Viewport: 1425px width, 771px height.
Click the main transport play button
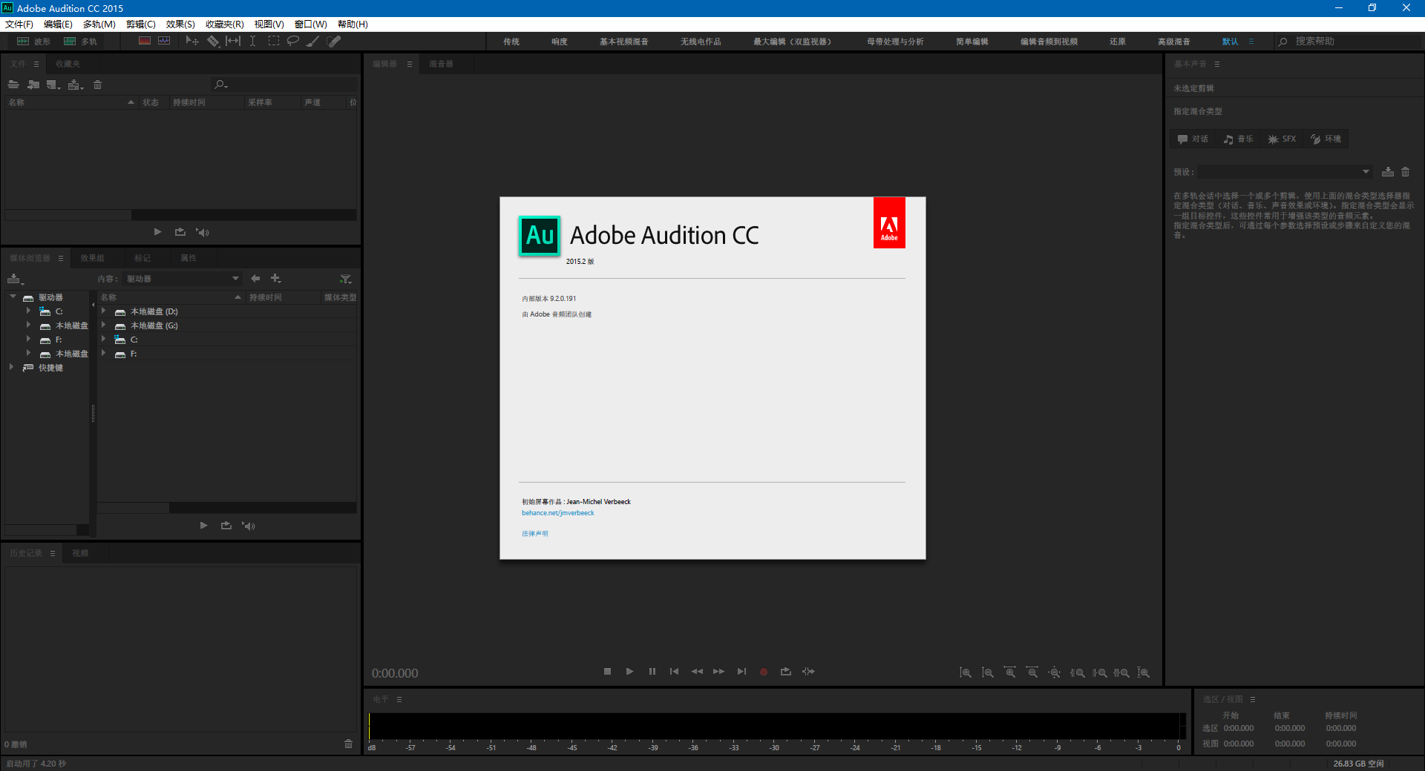click(629, 672)
